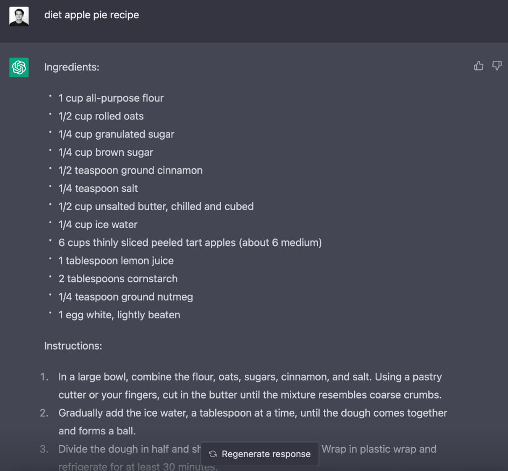Click '1 egg white, lightly beaten' item
Screen dimensions: 508x471
(119, 315)
